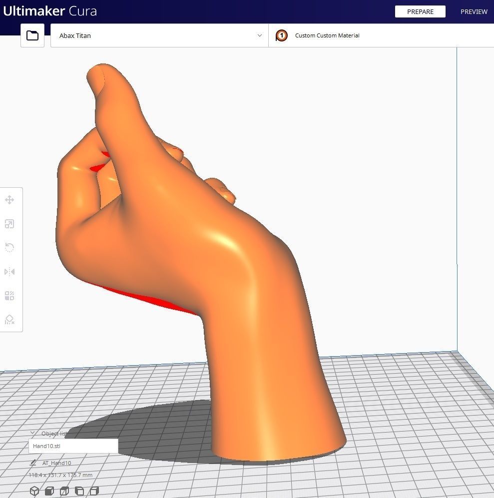
Task: Select the Scale tool
Action: pyautogui.click(x=9, y=224)
